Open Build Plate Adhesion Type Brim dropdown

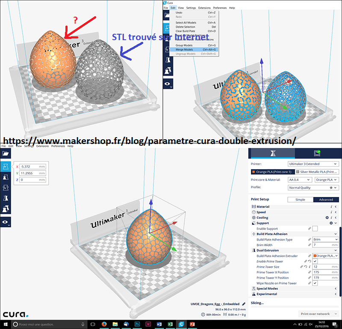coord(325,239)
